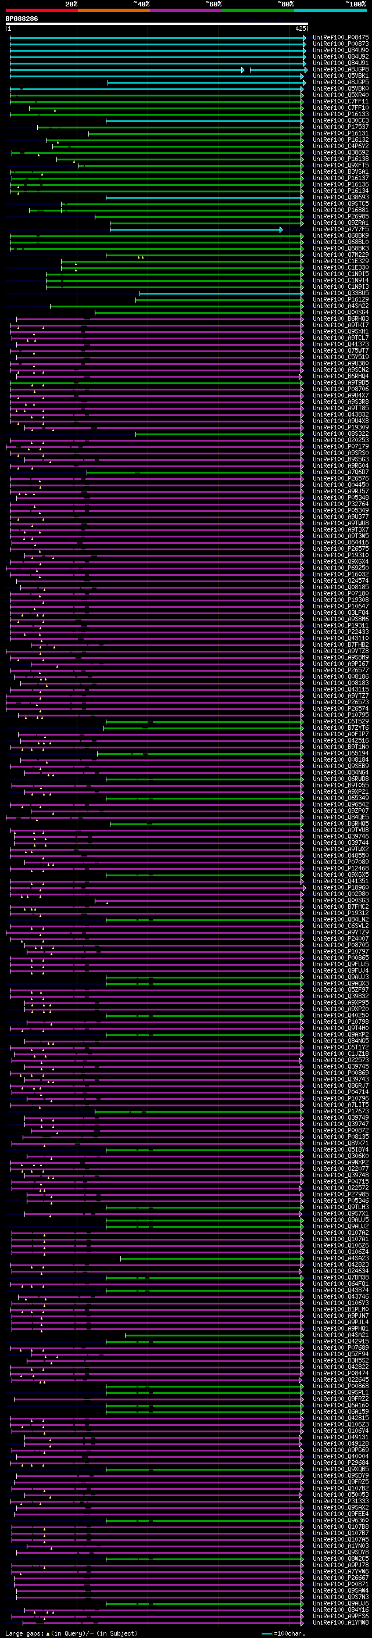Select the UniRef100_B7FMC2 label
The height and width of the screenshot is (1638, 372).
coord(341,906)
